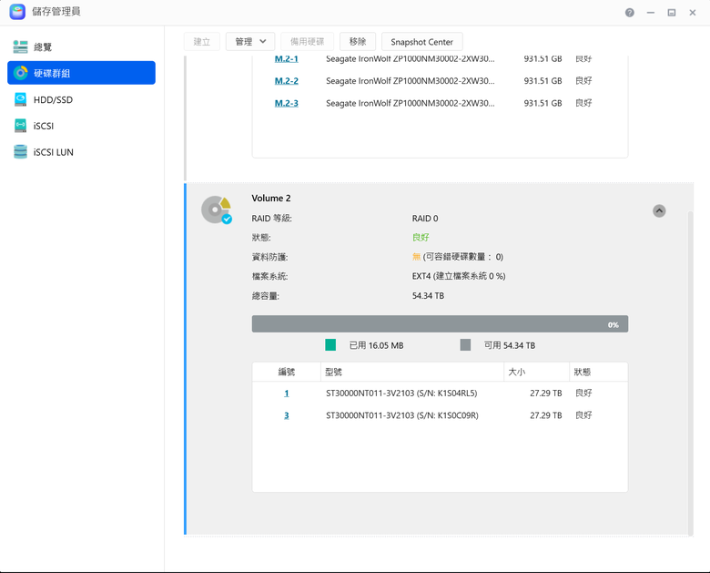Click the 總覽 overview sidebar icon
The width and height of the screenshot is (710, 573).
click(20, 46)
